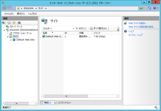This screenshot has width=161, height=111.
Task: Click the フィルター text input field
Action: 62,28
